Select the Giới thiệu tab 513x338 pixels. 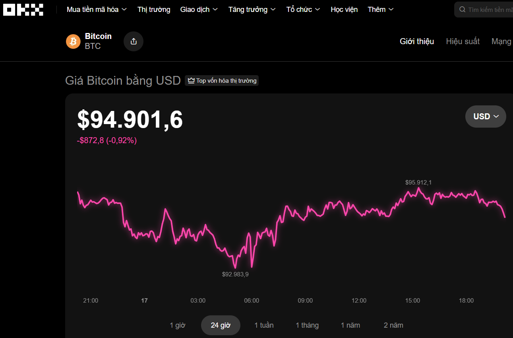(417, 41)
